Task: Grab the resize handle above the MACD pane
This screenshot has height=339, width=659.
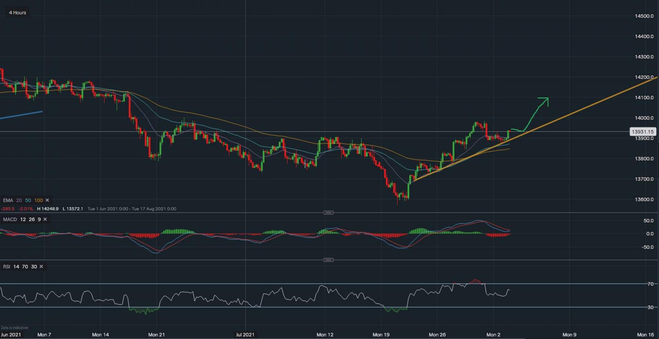Action: click(328, 212)
